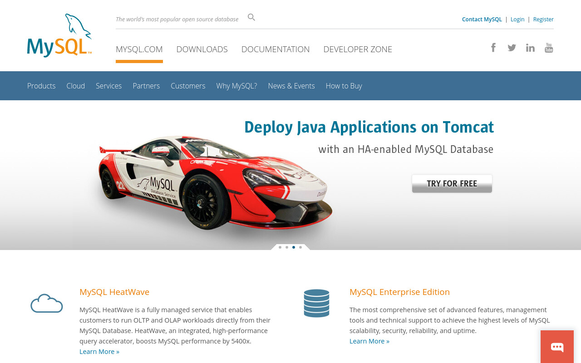The image size is (581, 363).
Task: Open How to Buy menu item
Action: (344, 86)
